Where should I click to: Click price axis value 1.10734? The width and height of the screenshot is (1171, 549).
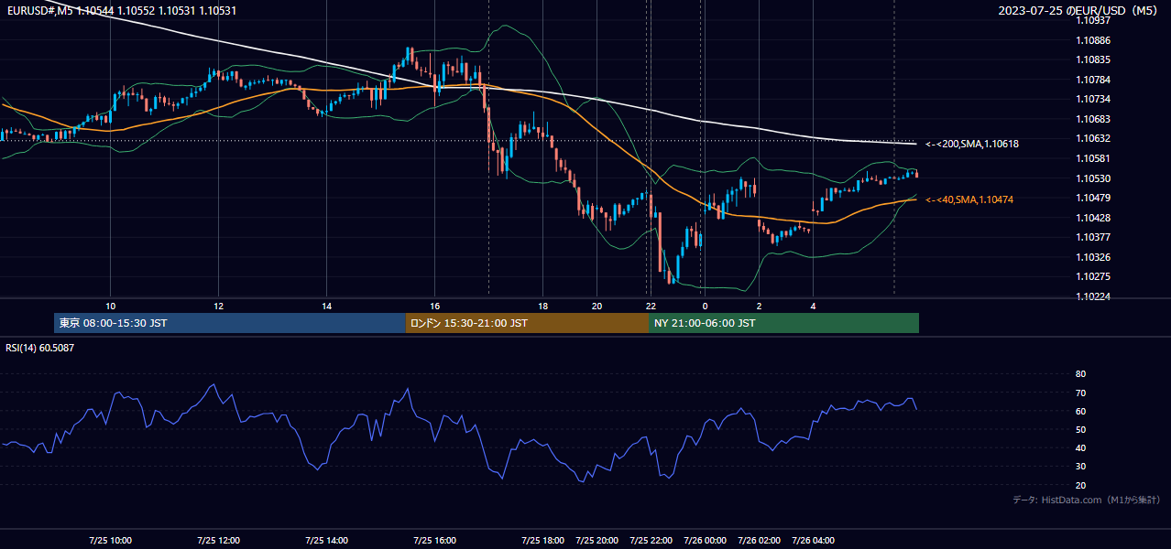click(x=1092, y=99)
